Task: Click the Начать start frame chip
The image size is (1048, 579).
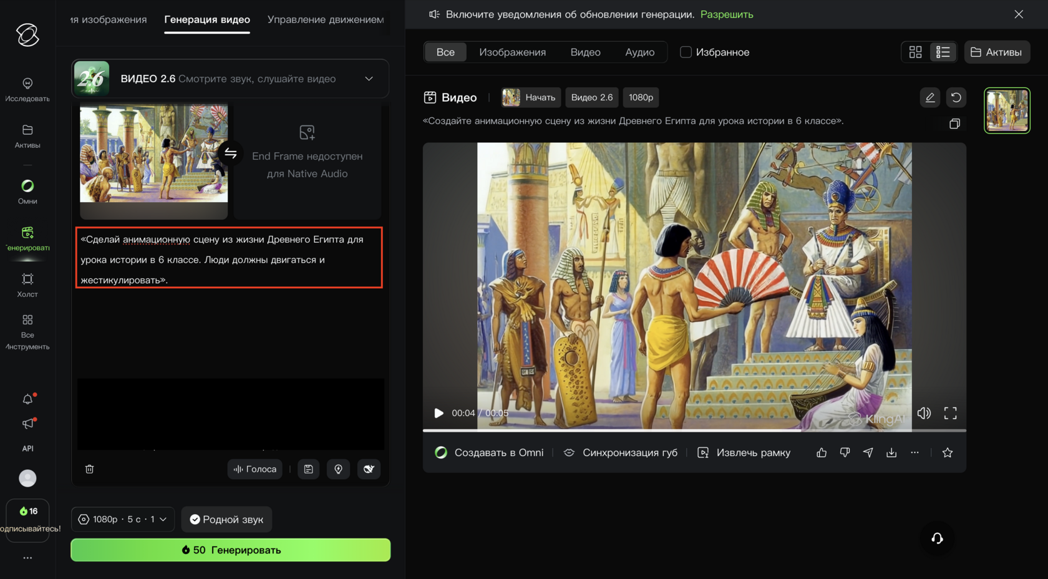Action: [531, 97]
